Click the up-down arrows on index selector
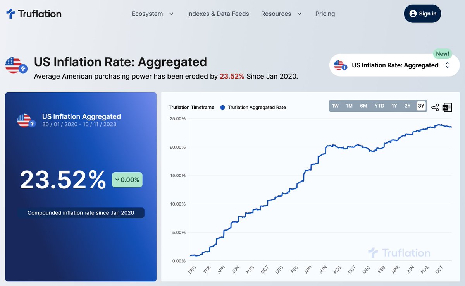Viewport: 465px width, 286px height. coord(448,65)
